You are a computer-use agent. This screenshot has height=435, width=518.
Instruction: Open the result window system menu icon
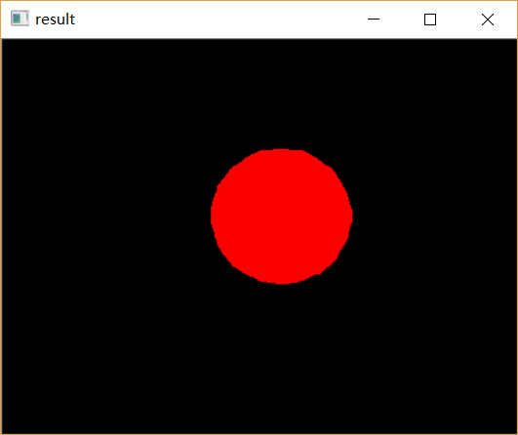point(20,19)
